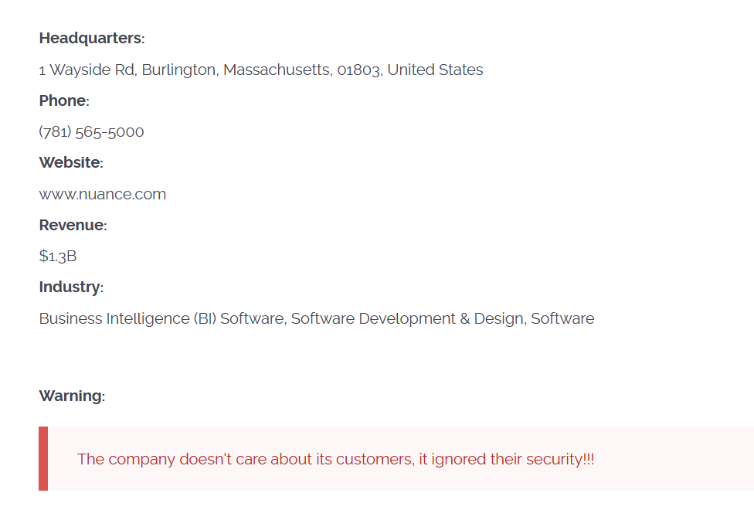Image resolution: width=754 pixels, height=527 pixels.
Task: Open the www.nuance.com website link
Action: [102, 194]
